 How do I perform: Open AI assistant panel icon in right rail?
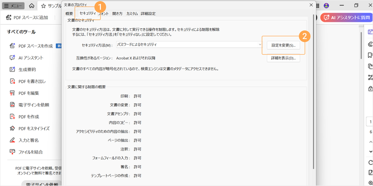tap(370, 32)
